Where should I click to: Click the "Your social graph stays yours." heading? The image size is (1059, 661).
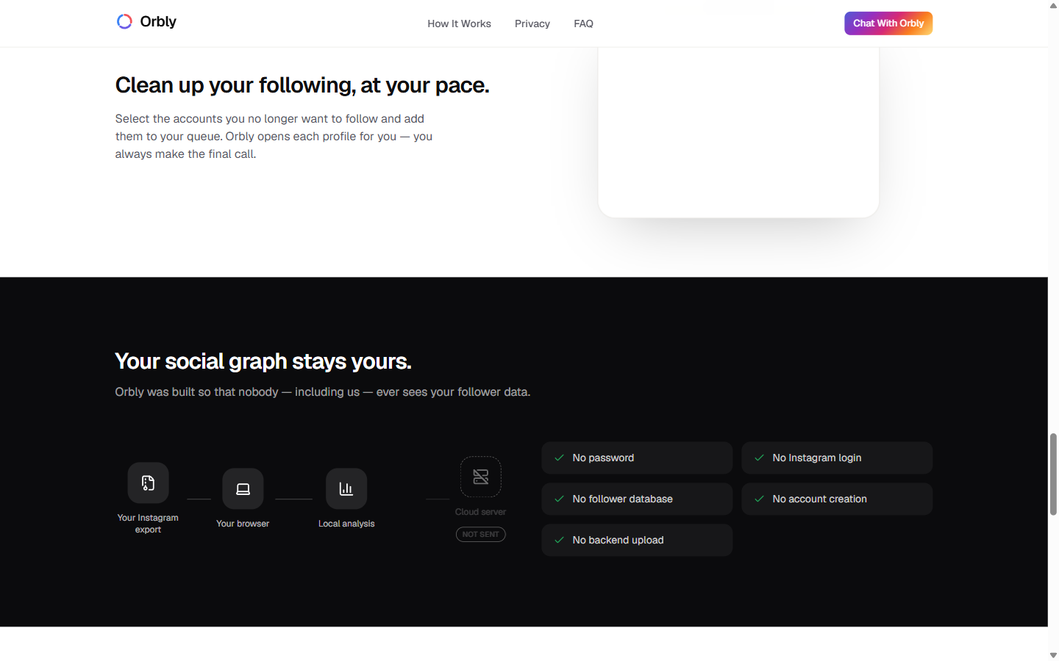pos(263,361)
